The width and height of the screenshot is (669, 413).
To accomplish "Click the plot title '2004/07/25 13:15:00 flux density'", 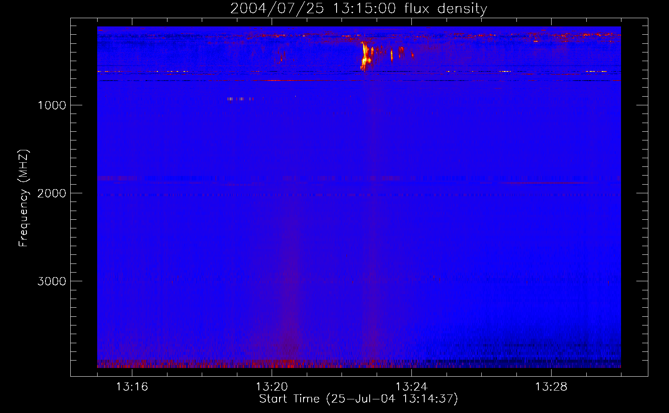I will coord(358,8).
